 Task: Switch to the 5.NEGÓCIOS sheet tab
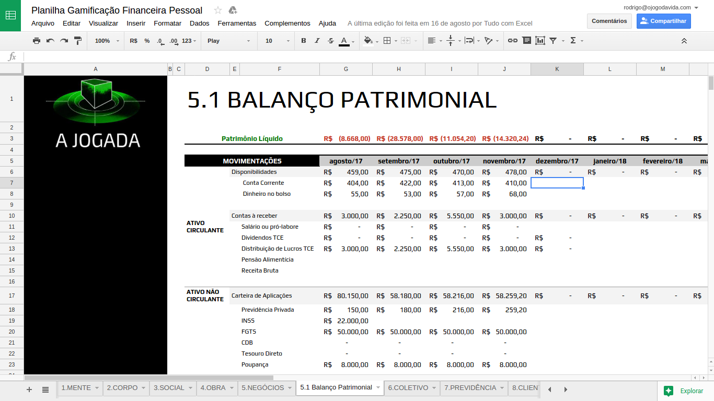[x=263, y=388]
